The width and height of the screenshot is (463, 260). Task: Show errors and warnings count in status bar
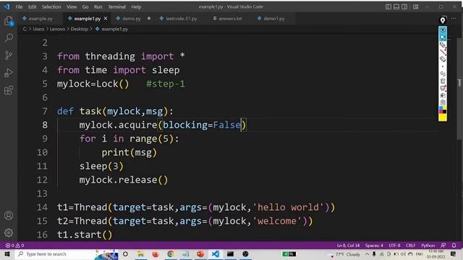tap(14, 246)
